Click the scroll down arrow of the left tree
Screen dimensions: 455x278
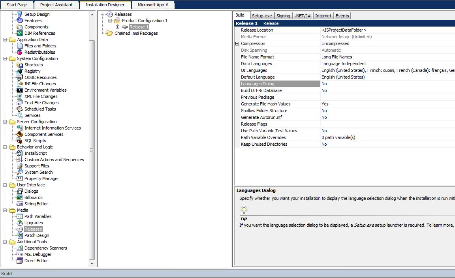92,263
